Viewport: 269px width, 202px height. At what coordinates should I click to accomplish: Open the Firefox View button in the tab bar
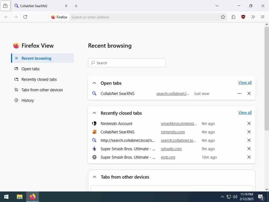[x=5, y=6]
